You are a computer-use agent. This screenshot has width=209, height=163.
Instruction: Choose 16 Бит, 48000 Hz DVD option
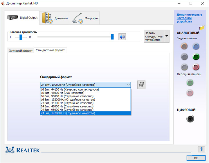pyautogui.click(x=85, y=93)
